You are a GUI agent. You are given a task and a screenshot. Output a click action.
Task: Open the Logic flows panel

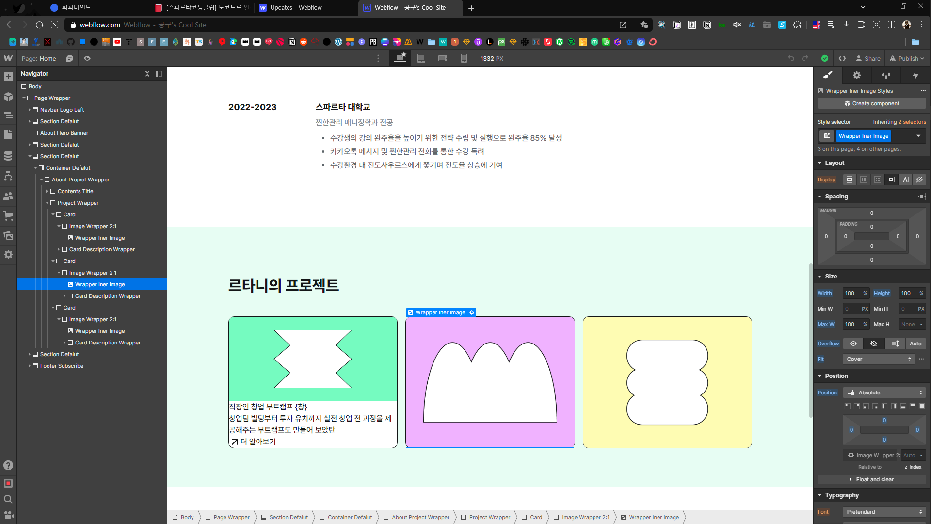(8, 176)
